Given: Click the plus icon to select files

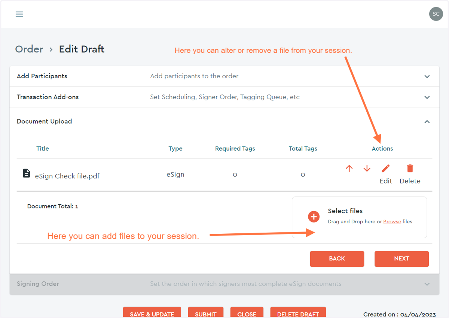Looking at the screenshot, I should click(x=314, y=216).
